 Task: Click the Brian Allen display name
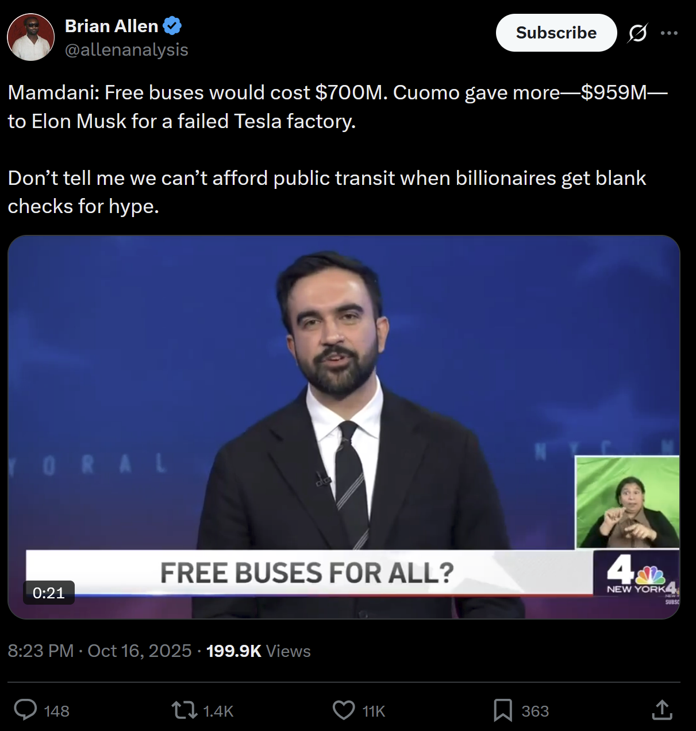[x=111, y=26]
